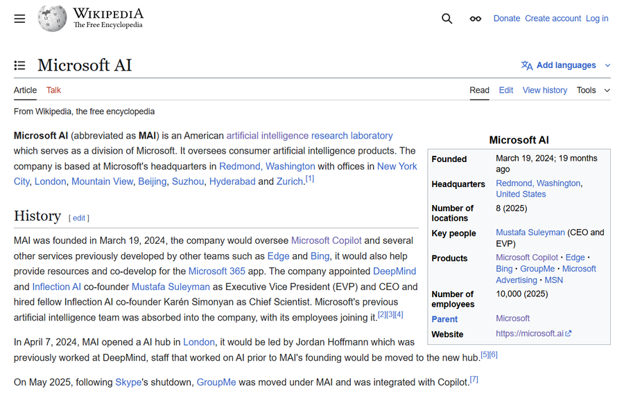
Task: Expand the Add languages dropdown arrow
Action: click(x=607, y=65)
